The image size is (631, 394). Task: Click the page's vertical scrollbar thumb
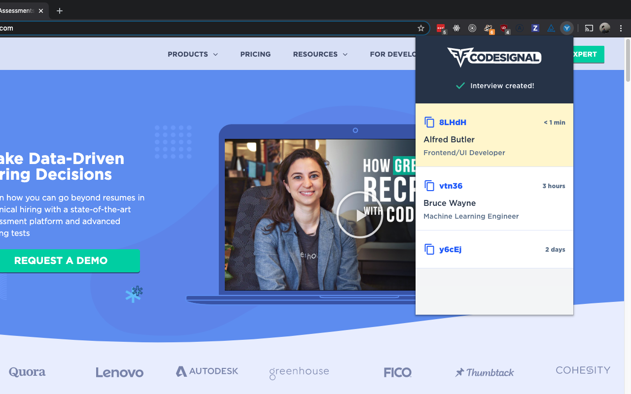(x=628, y=60)
